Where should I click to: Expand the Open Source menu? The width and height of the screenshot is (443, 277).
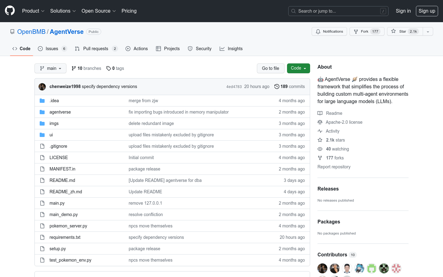(98, 11)
